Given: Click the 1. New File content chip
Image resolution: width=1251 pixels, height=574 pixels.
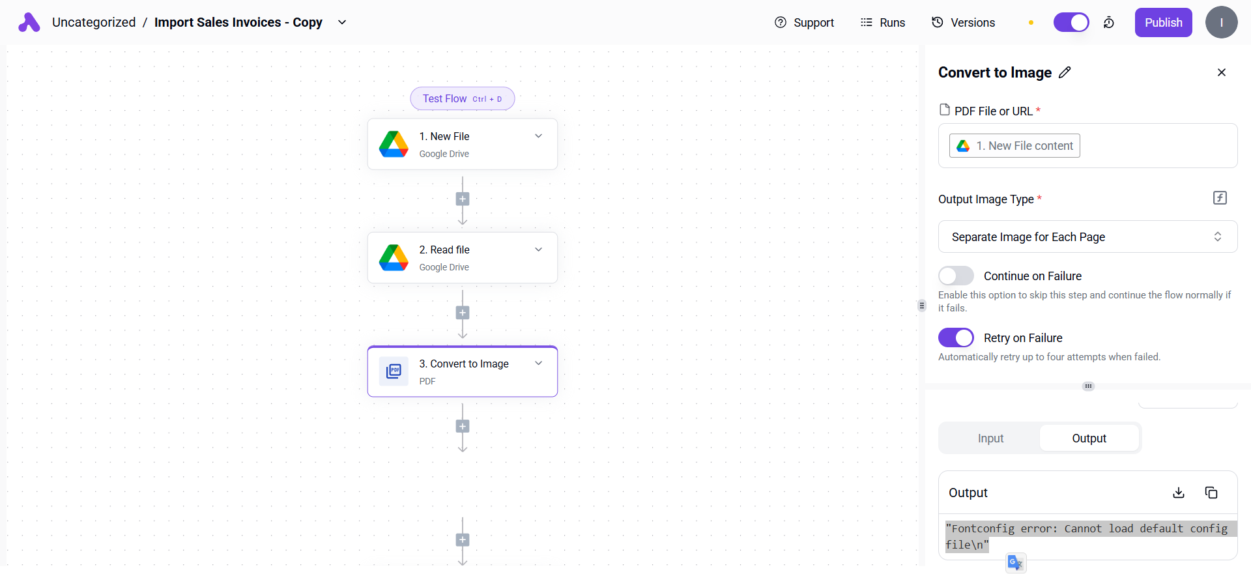Looking at the screenshot, I should click(1014, 146).
